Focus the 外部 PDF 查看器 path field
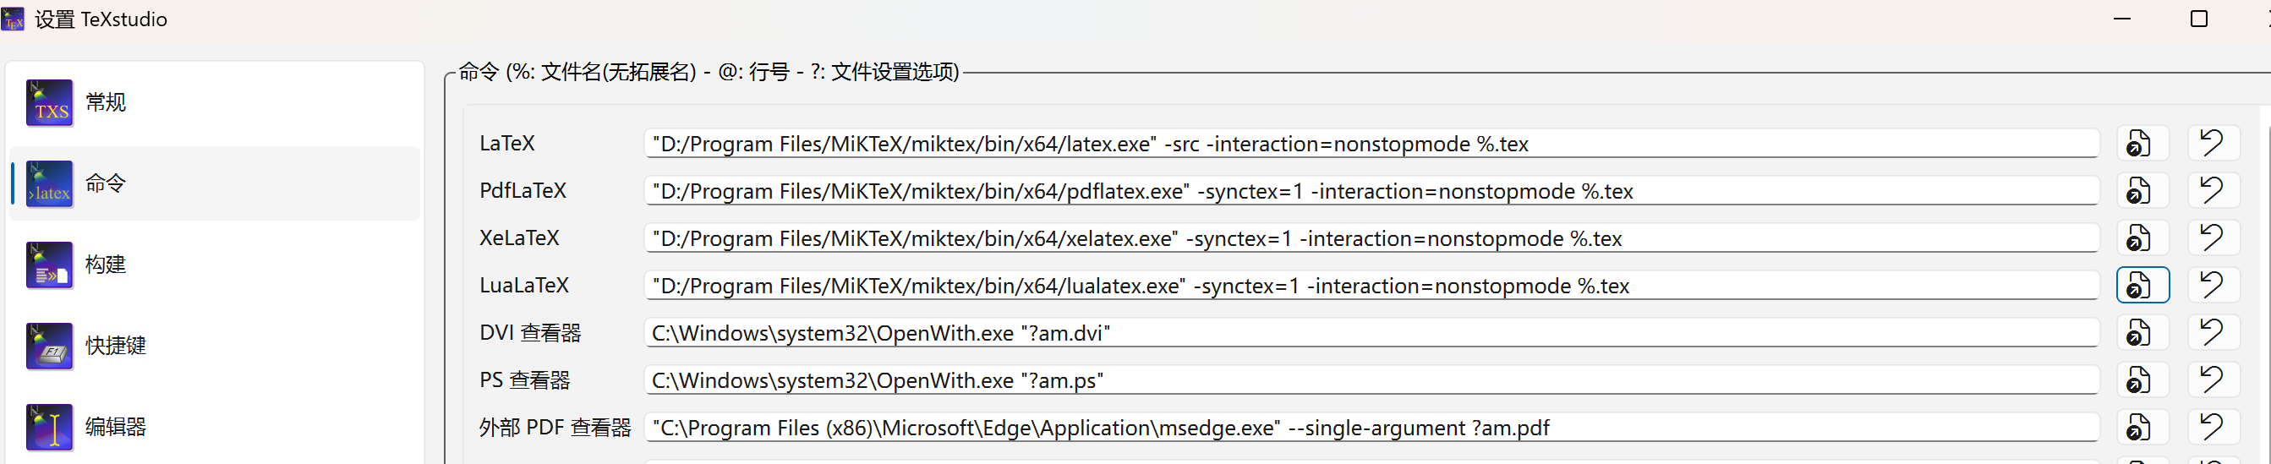Screen dimensions: 2271x464 [x=1370, y=428]
